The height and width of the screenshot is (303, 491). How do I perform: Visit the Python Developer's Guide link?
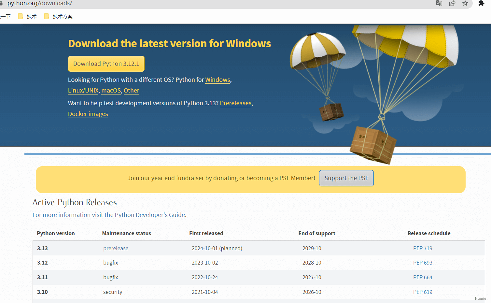[x=109, y=215]
